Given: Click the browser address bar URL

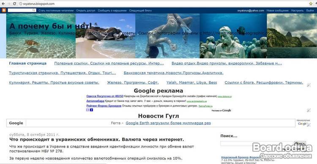Looking at the screenshot, I should [x=39, y=4].
